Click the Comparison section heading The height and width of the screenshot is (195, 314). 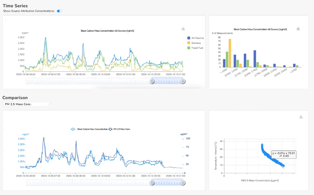(x=15, y=97)
